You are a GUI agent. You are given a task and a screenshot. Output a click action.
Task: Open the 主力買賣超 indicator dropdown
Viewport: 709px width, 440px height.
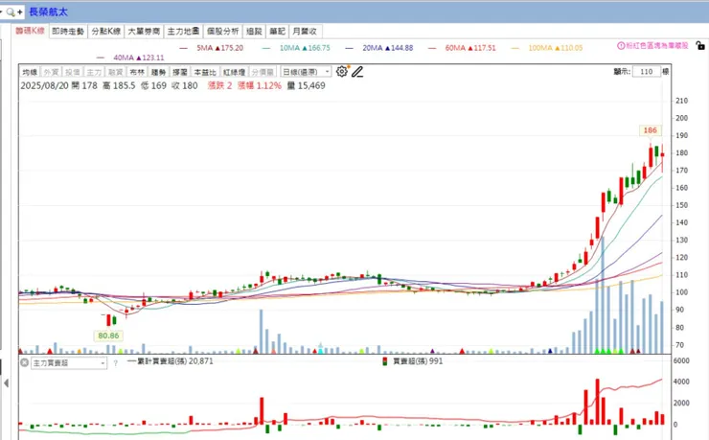coord(69,363)
